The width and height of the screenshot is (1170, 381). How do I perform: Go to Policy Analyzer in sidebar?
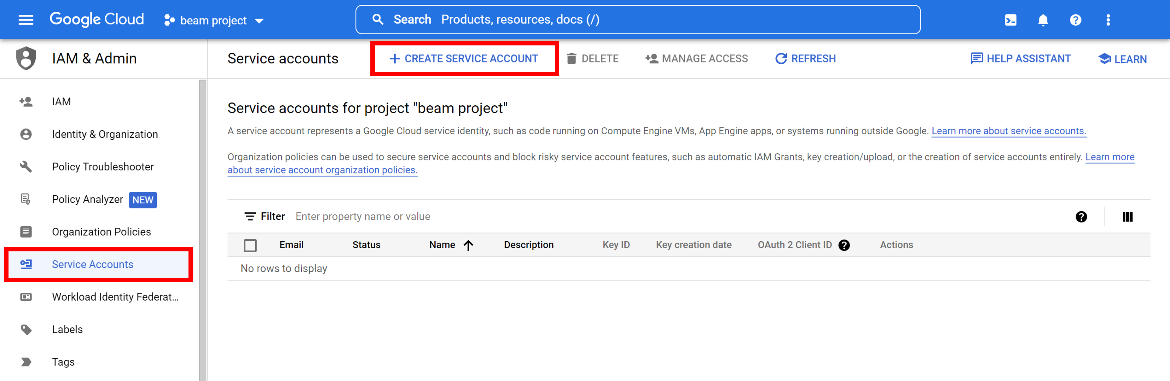pos(87,199)
